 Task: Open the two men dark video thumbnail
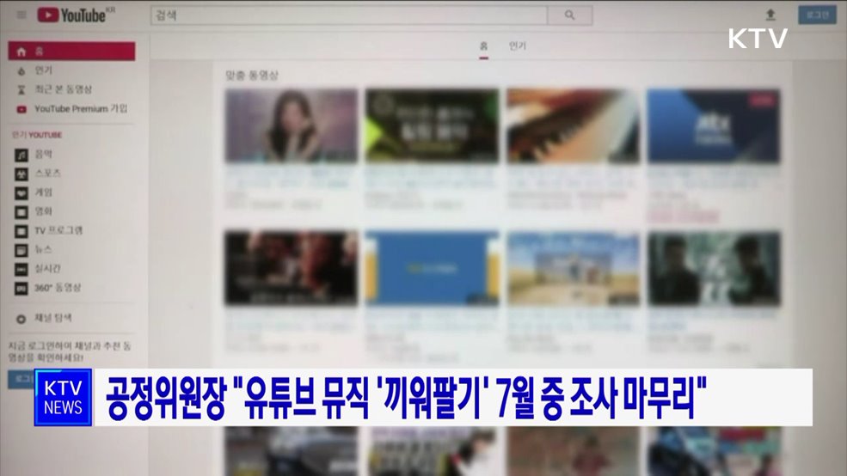coord(714,268)
